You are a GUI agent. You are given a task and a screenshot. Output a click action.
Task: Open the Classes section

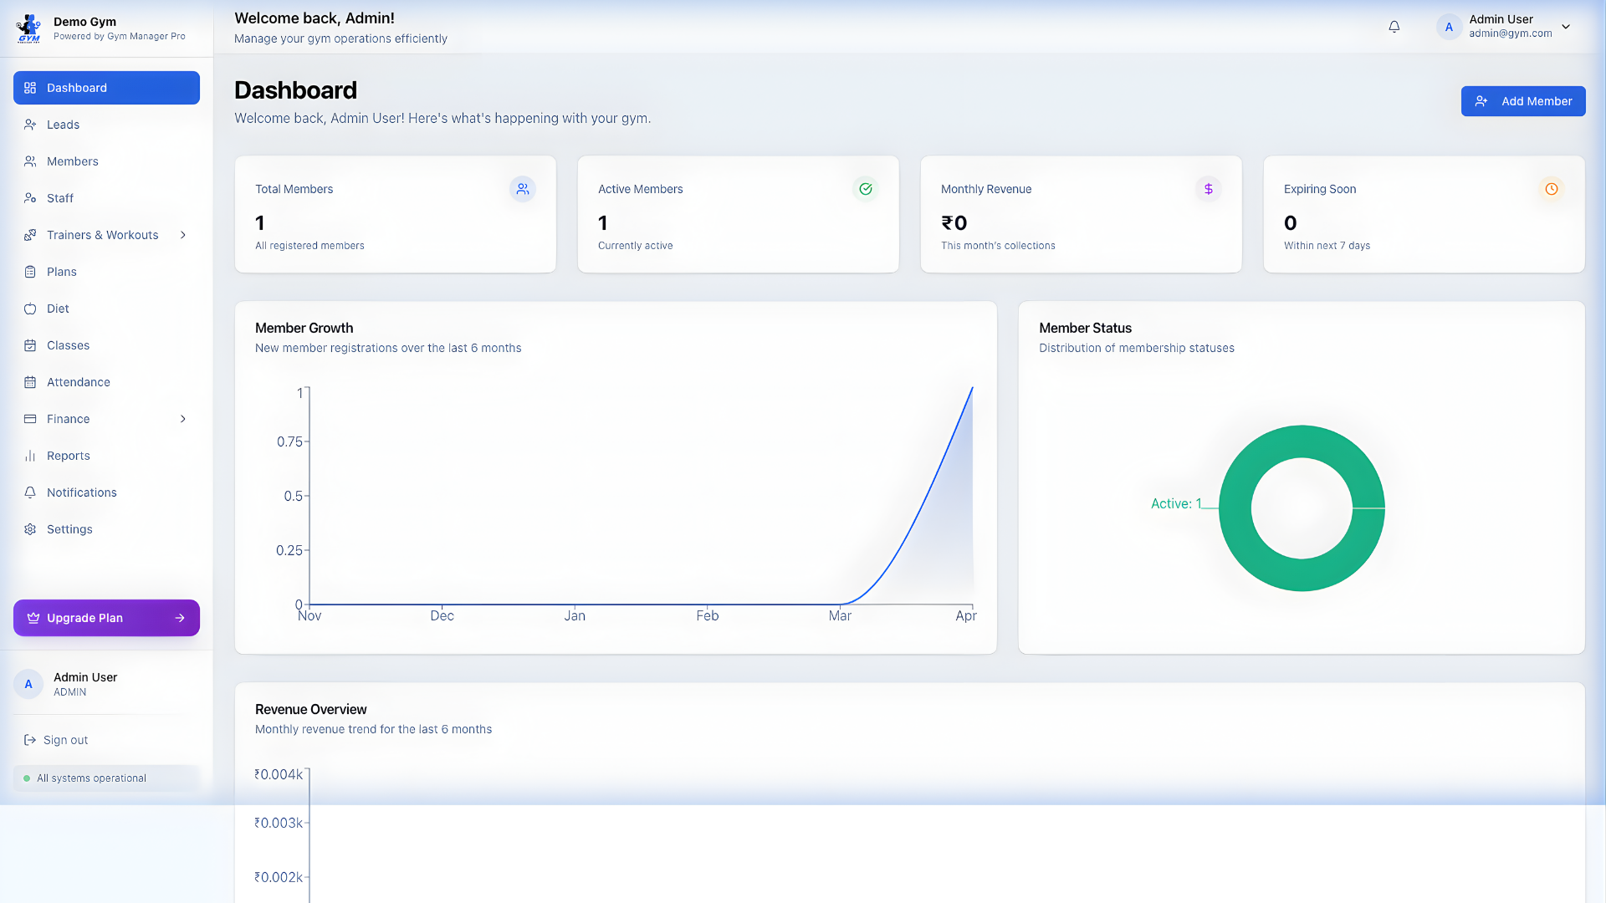[67, 345]
